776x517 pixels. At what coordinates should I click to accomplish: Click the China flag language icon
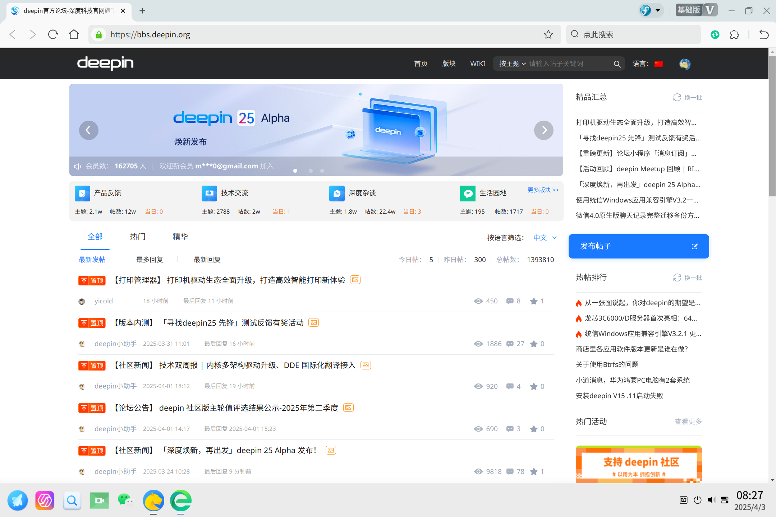point(658,64)
